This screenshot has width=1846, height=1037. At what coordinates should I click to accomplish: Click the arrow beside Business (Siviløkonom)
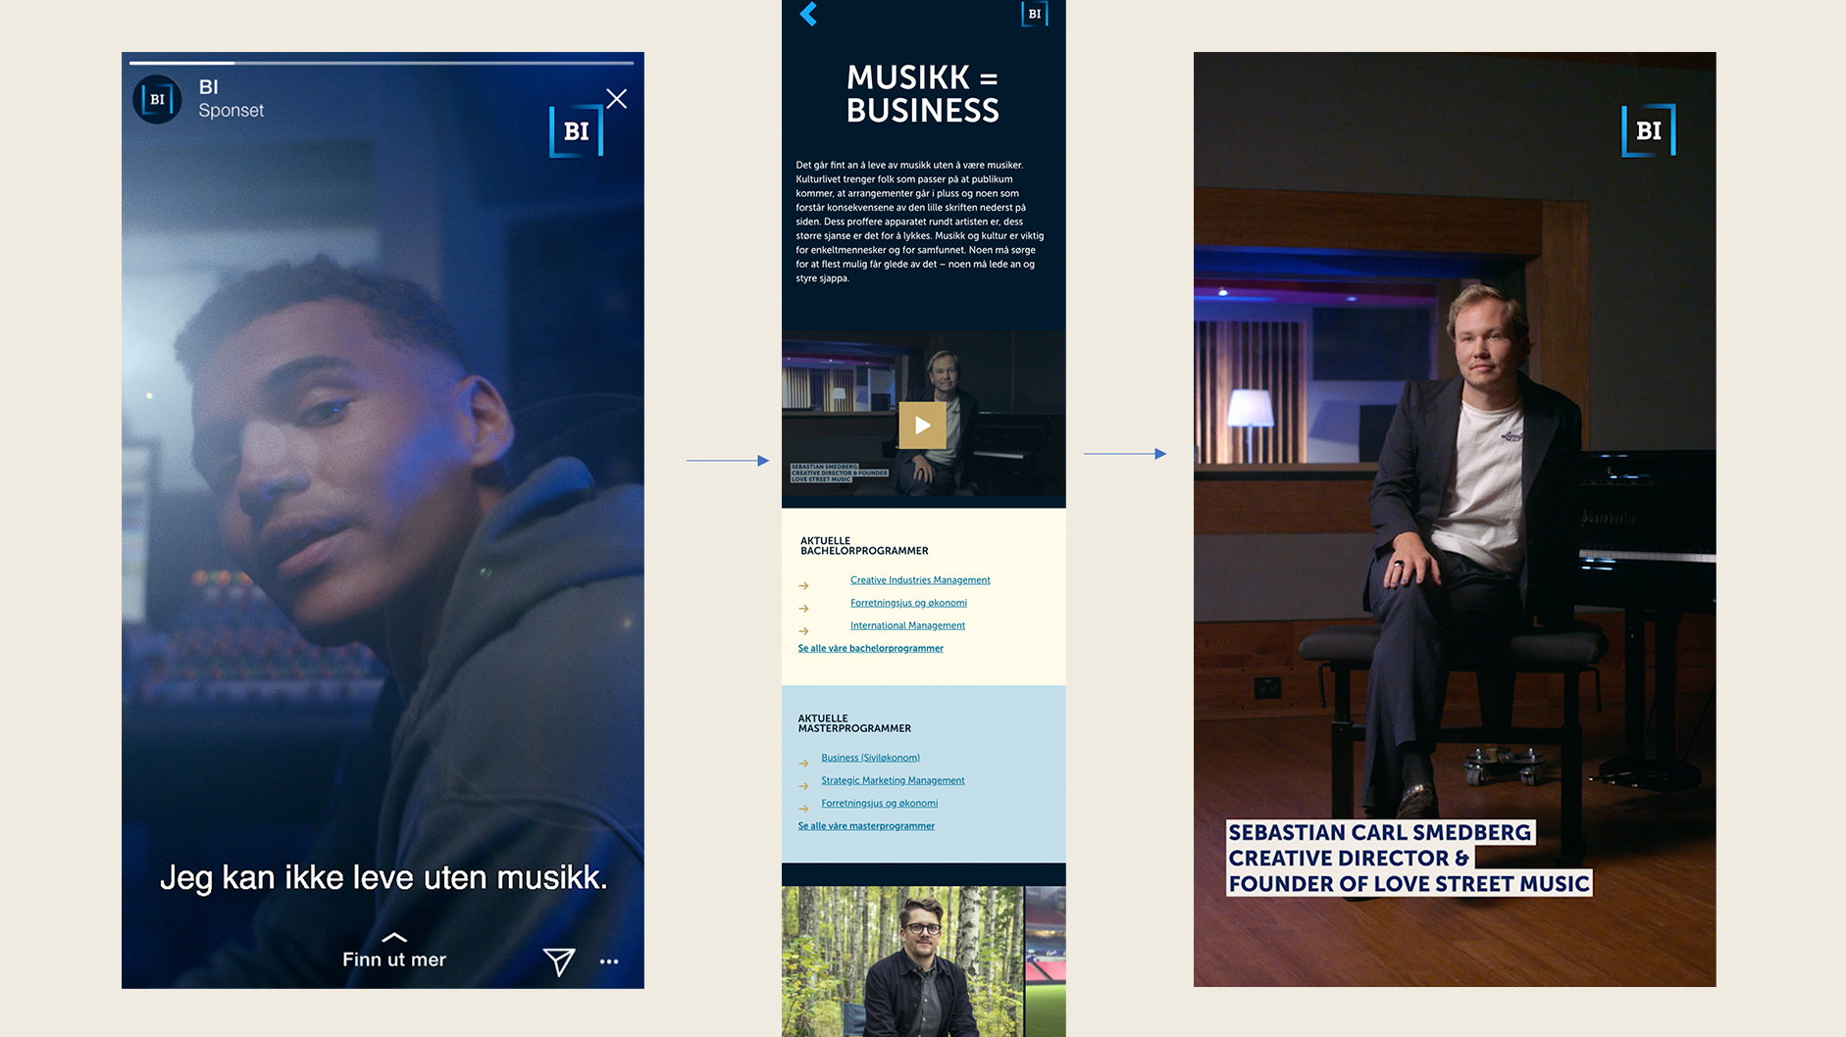click(803, 763)
